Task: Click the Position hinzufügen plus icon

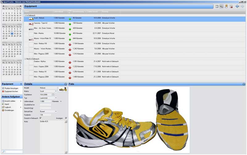Action: [3, 88]
